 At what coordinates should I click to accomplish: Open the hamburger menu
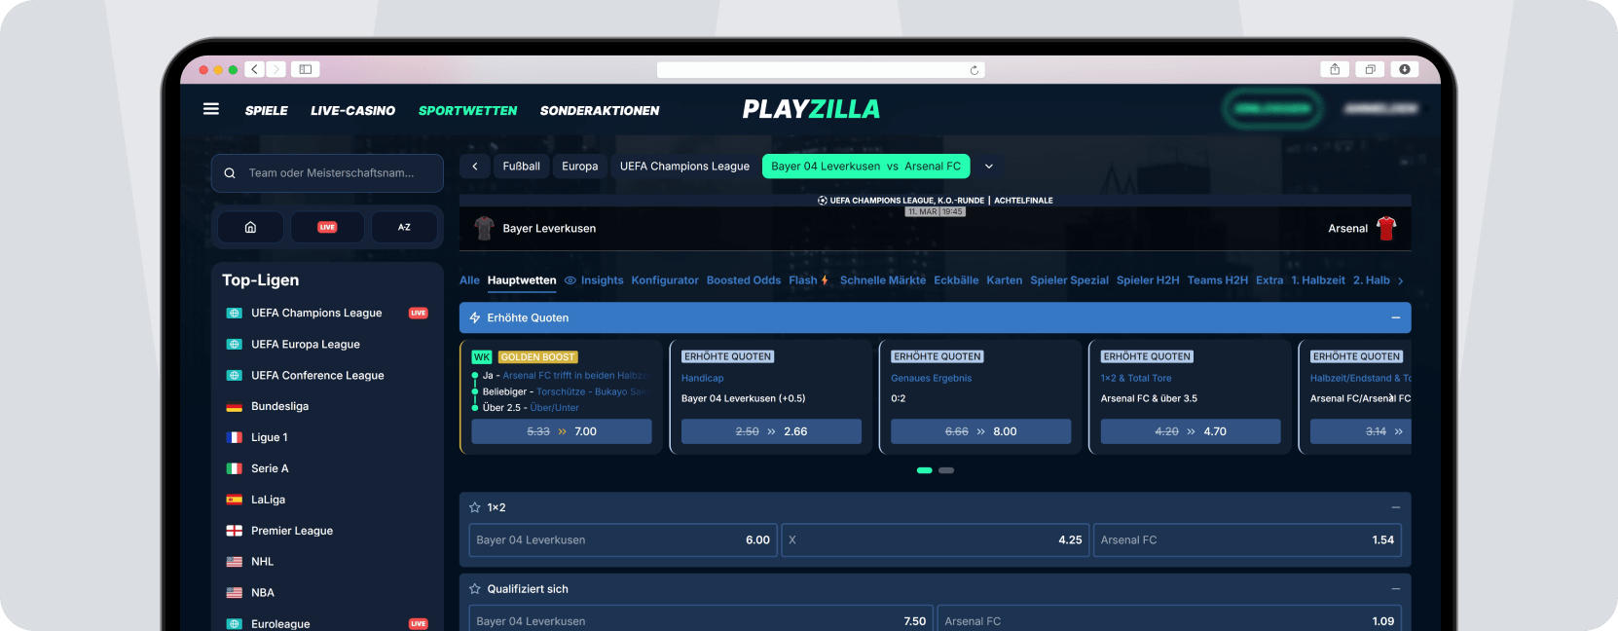click(210, 109)
